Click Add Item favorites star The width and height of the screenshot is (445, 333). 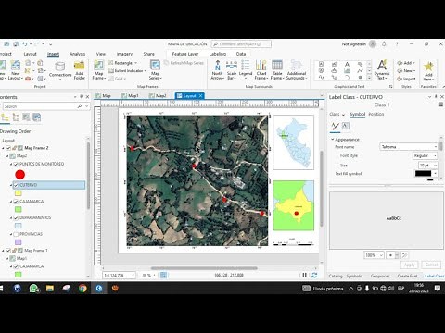click(x=428, y=70)
